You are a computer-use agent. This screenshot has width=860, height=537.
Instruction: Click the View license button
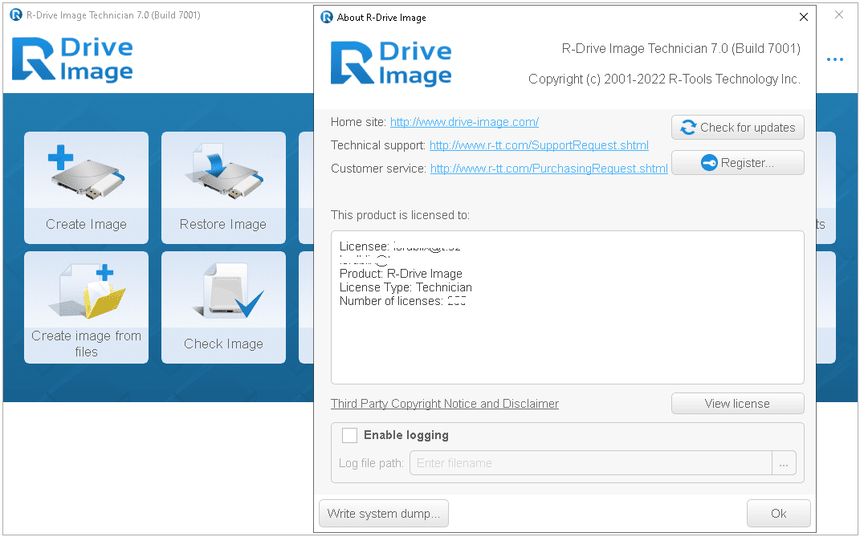click(738, 404)
